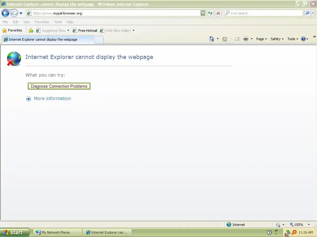Click the Internet Explorer logo in title bar
This screenshot has height=237, width=317.
coord(3,4)
